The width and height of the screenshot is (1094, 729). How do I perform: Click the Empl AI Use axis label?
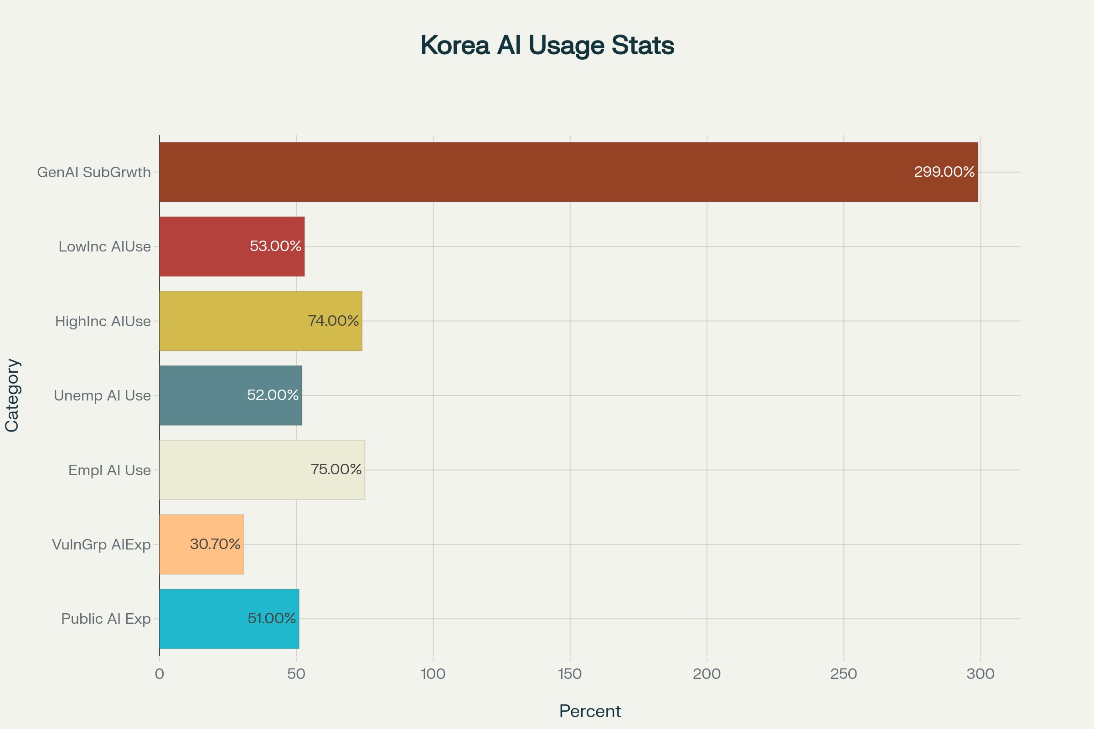click(109, 470)
